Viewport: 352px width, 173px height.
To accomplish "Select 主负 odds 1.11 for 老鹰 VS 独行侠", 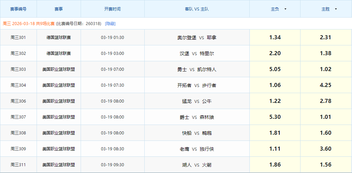I will pyautogui.click(x=275, y=149).
